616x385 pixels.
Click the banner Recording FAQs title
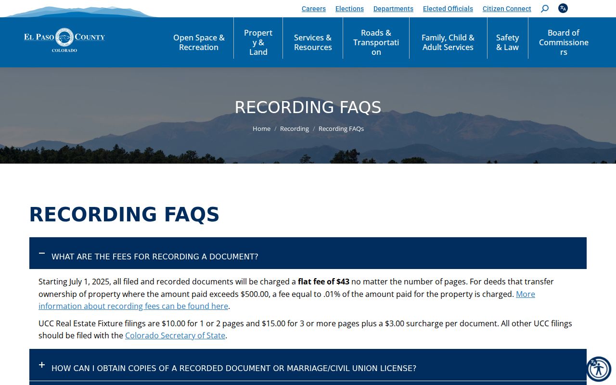click(x=308, y=107)
